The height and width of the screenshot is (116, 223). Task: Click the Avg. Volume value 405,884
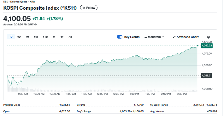(212, 111)
